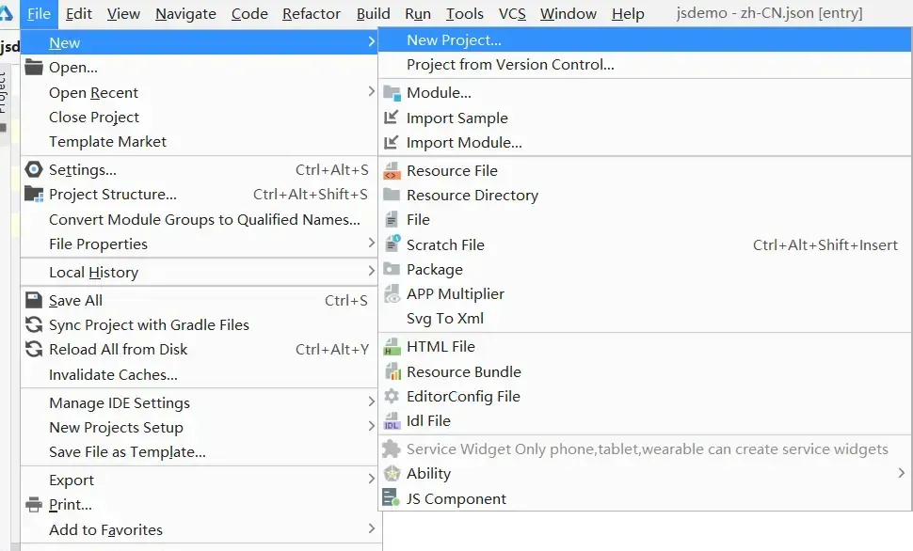
Task: Open the Refactor menu in menu bar
Action: (x=311, y=13)
